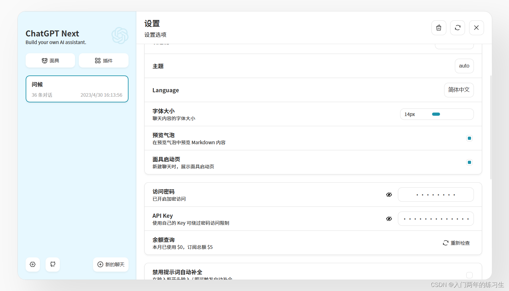The width and height of the screenshot is (509, 291).
Task: Open the 面具 masks page
Action: 50,61
